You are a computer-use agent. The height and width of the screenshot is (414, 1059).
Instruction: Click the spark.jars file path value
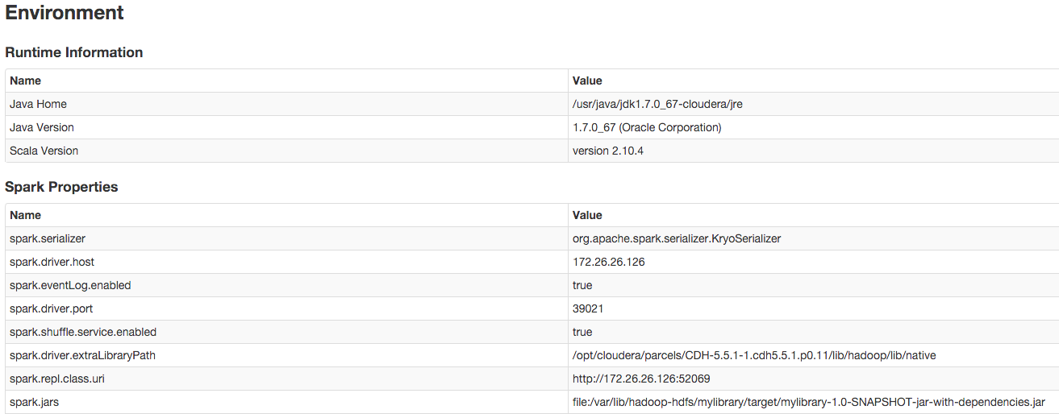[x=808, y=402]
